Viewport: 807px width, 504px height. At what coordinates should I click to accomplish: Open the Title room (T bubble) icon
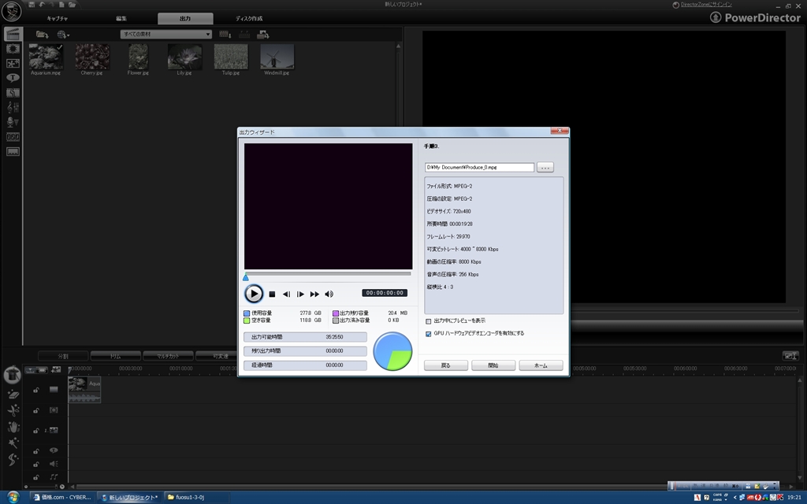[x=13, y=77]
